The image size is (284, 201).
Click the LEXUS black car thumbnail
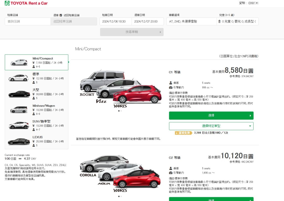(x=19, y=141)
